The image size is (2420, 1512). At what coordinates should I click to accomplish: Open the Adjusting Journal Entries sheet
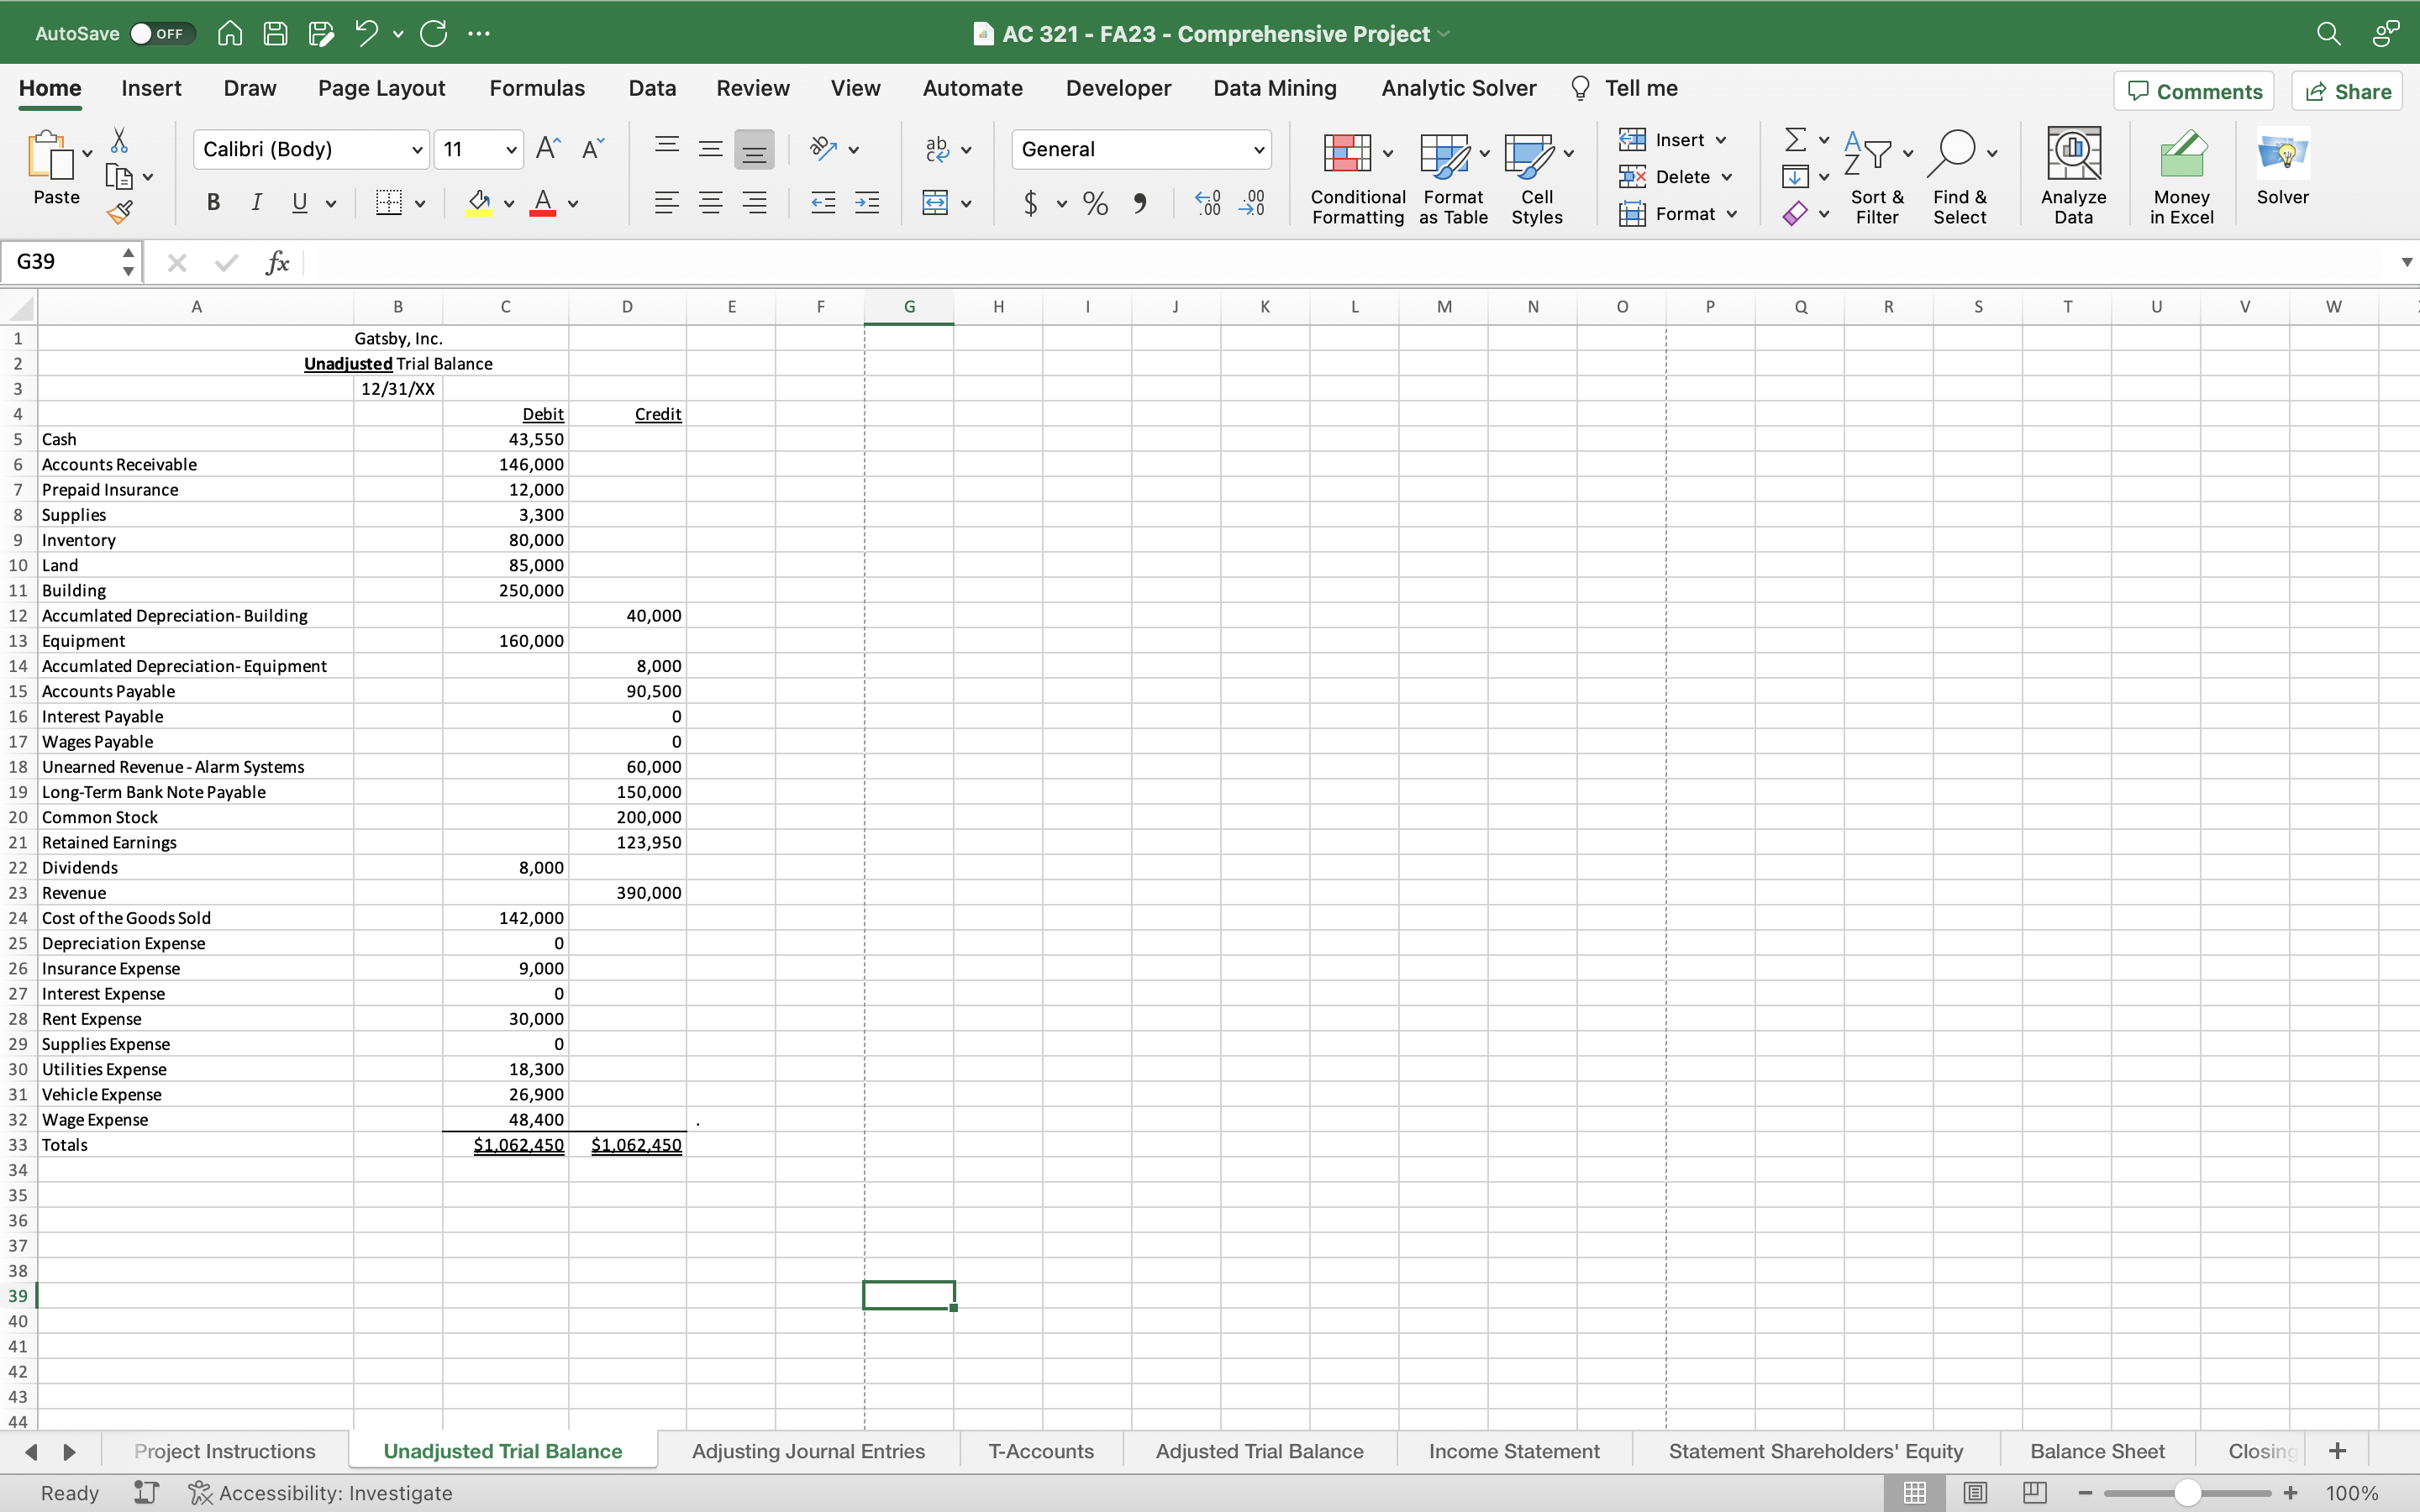click(808, 1450)
